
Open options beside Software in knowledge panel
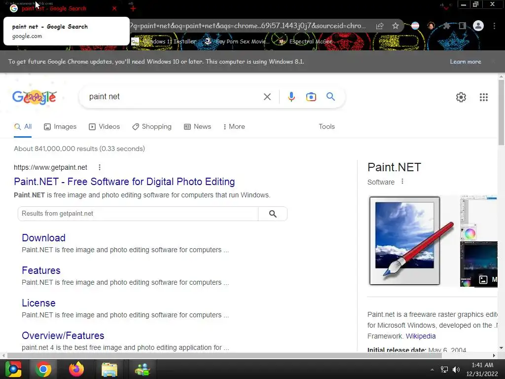(x=402, y=182)
